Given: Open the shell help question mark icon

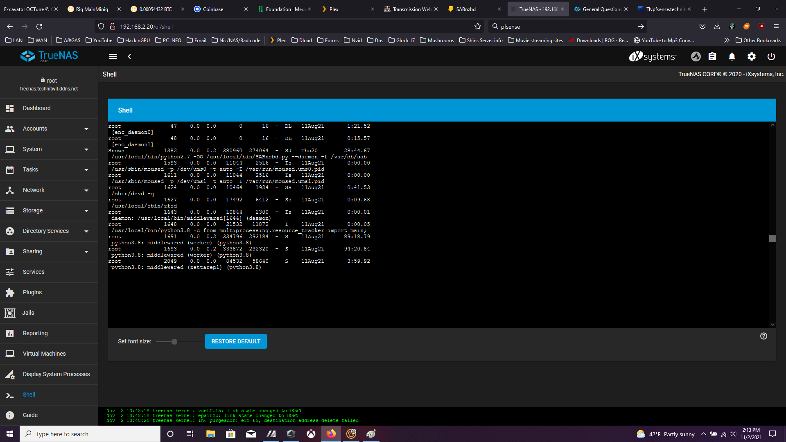Looking at the screenshot, I should coord(763,336).
